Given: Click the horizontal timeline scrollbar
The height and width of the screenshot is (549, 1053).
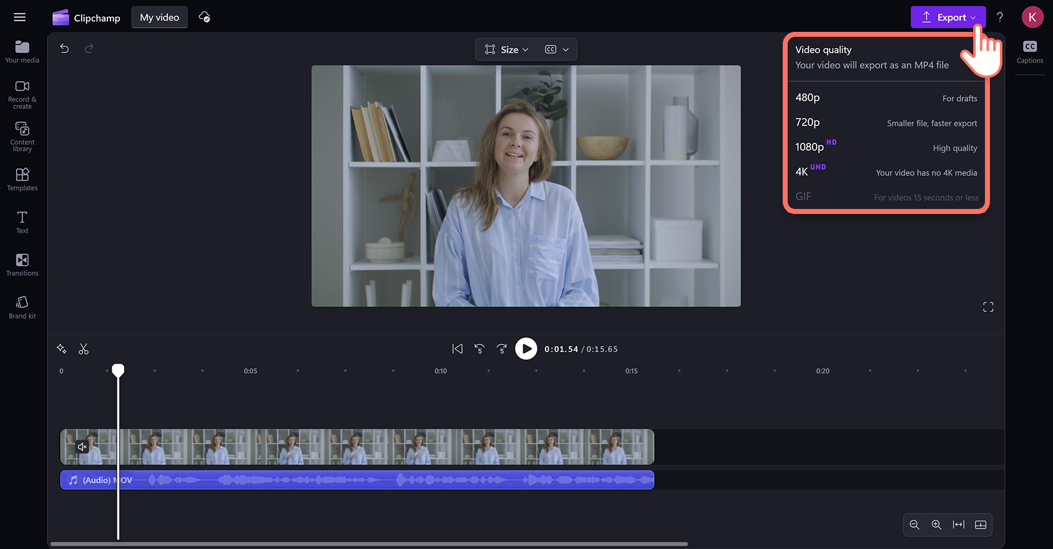Looking at the screenshot, I should tap(369, 544).
